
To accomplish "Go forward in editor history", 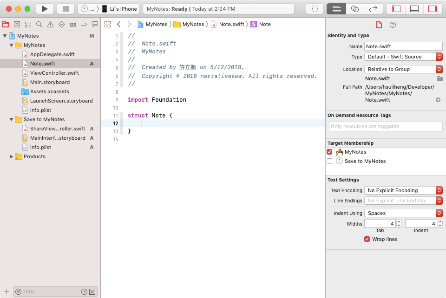I will pos(129,25).
